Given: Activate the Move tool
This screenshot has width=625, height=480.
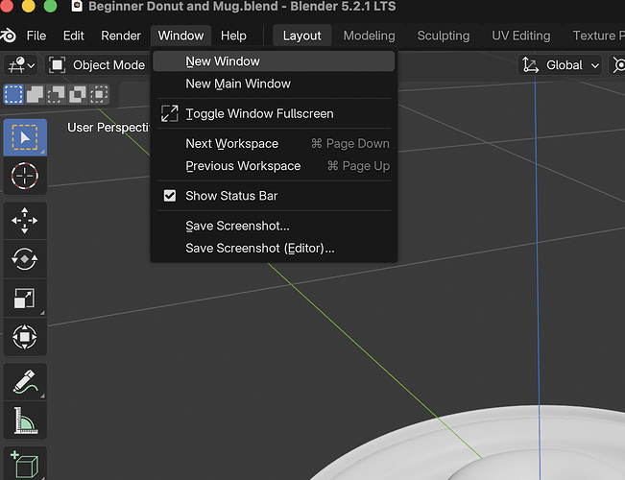Looking at the screenshot, I should [x=25, y=221].
